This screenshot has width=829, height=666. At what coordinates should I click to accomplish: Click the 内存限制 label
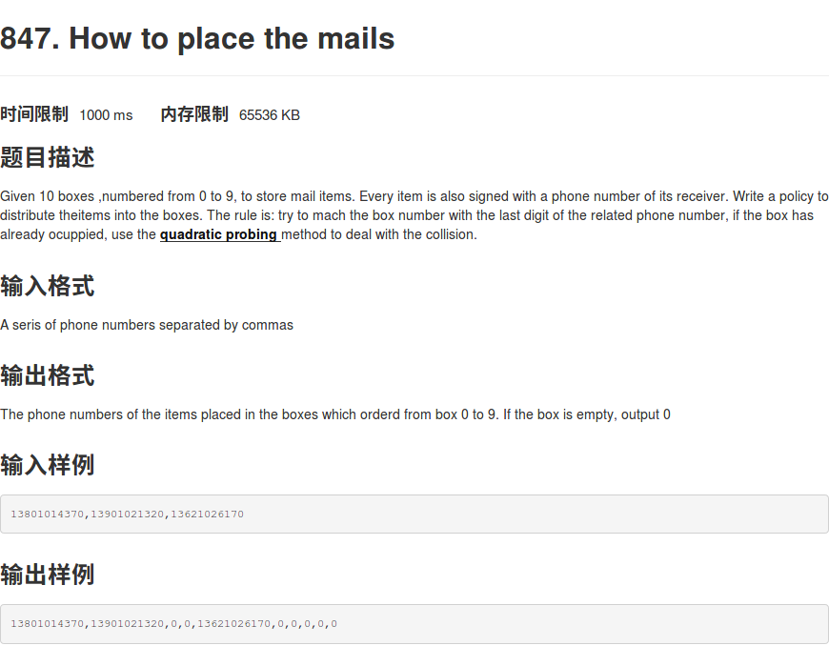tap(194, 114)
